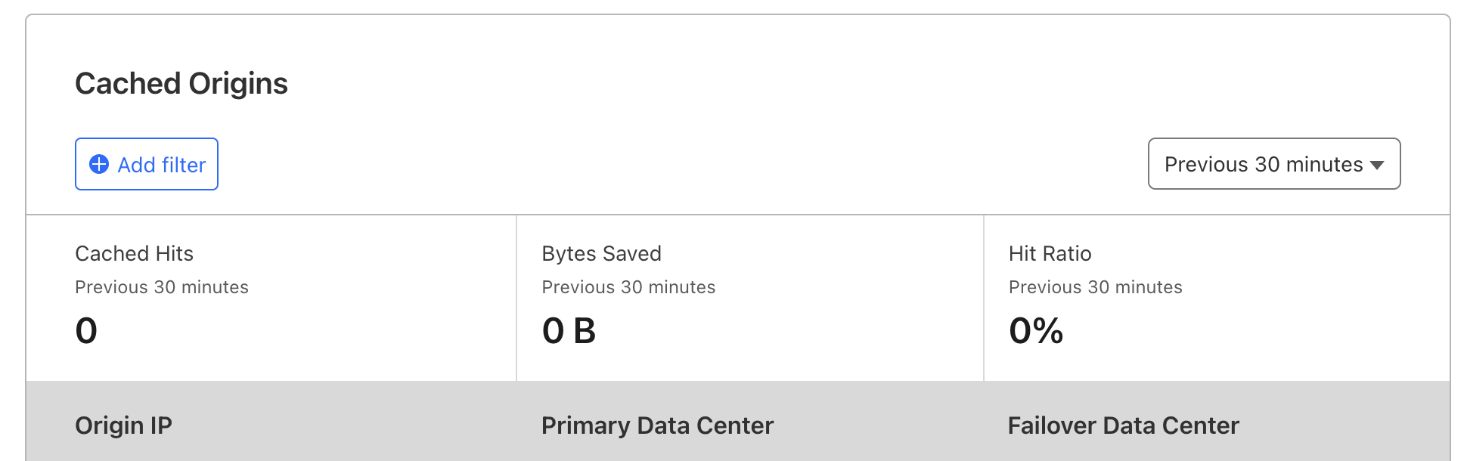Viewport: 1467px width, 461px height.
Task: Click the Cached Hits metric label
Action: [x=135, y=254]
